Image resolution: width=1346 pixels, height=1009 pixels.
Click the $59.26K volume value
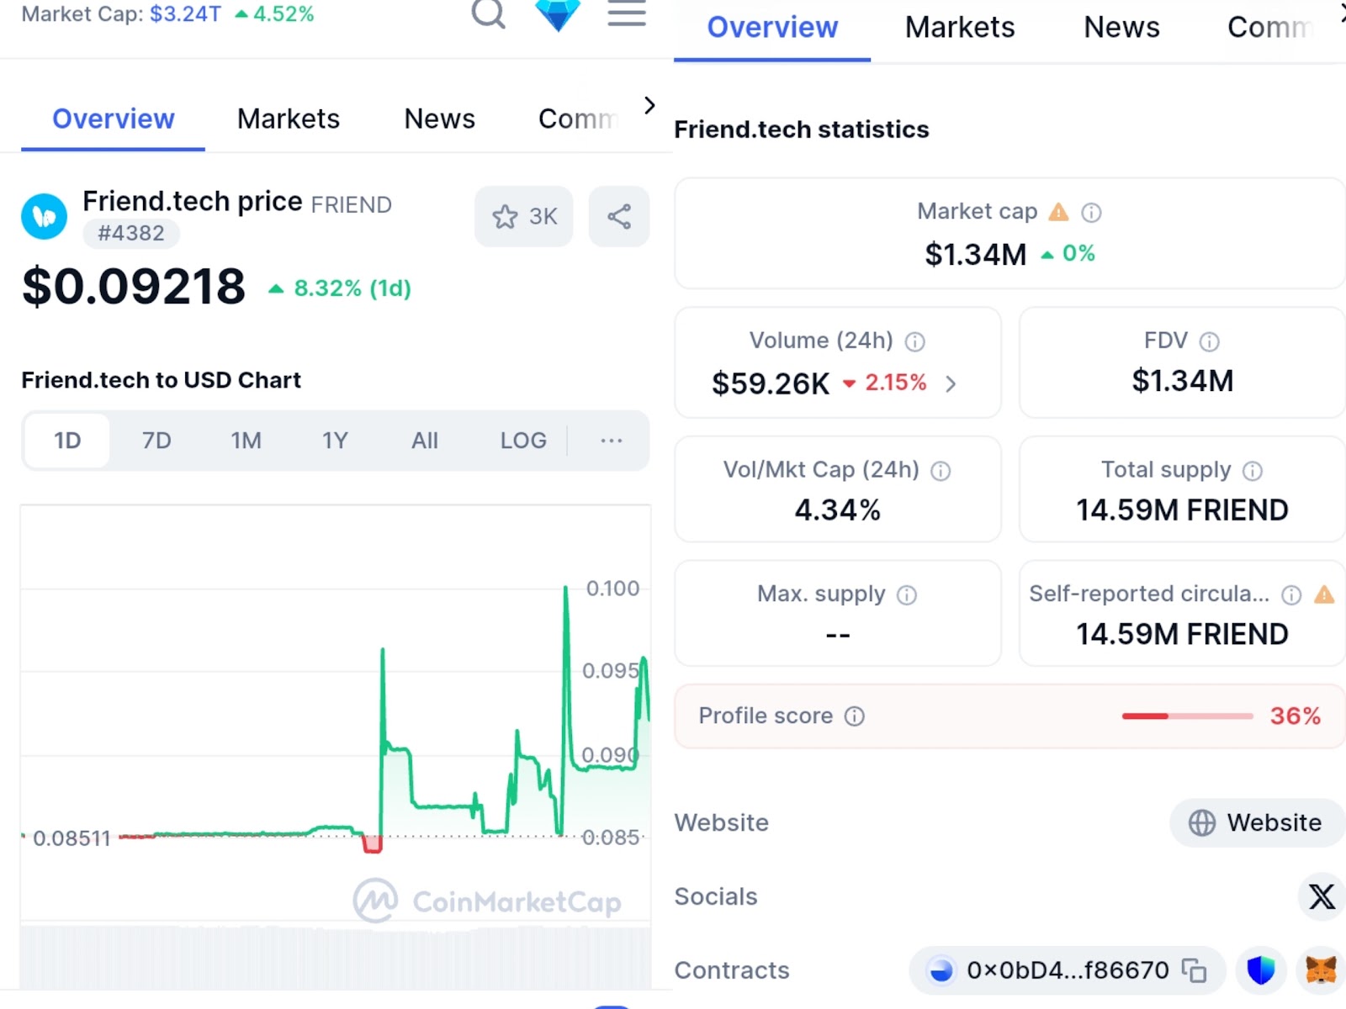tap(771, 383)
